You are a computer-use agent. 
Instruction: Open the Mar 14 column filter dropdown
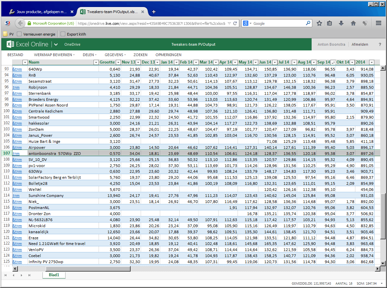216,62
